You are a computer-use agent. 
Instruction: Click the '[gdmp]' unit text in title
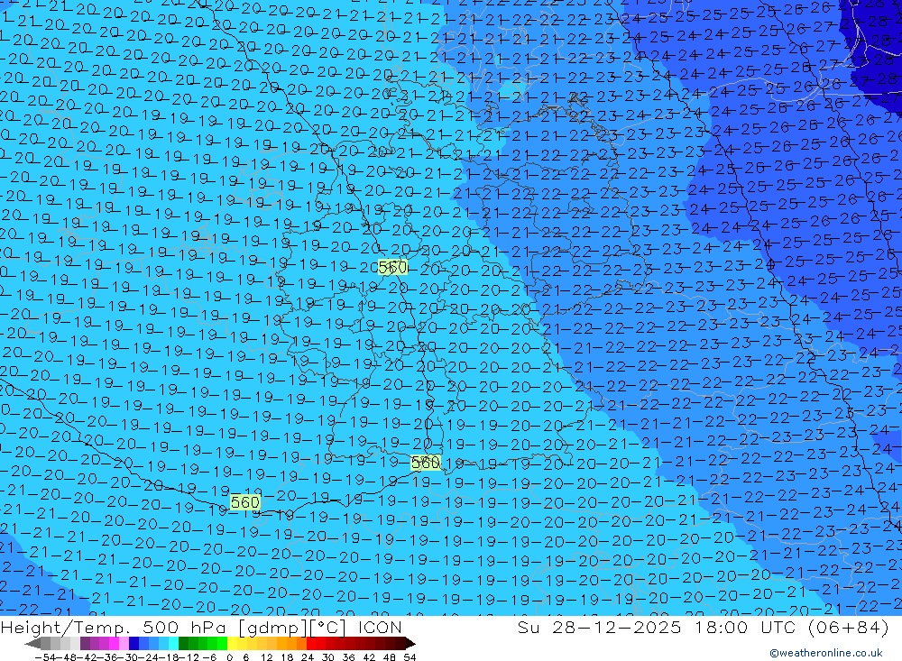click(271, 628)
